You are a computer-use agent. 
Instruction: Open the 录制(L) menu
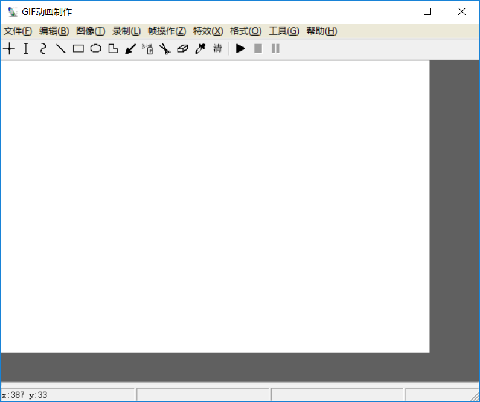point(126,31)
